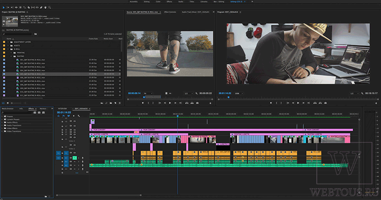Toggle timeline snap magnet icon
This screenshot has width=381, height=200.
[x=63, y=116]
